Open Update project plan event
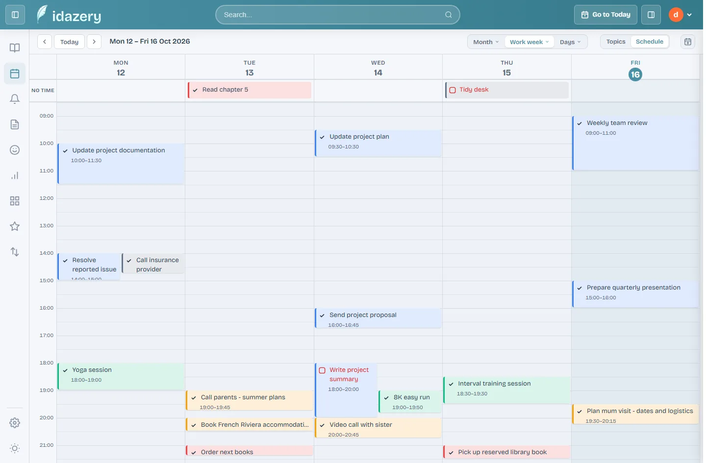This screenshot has height=463, width=706. pos(378,143)
